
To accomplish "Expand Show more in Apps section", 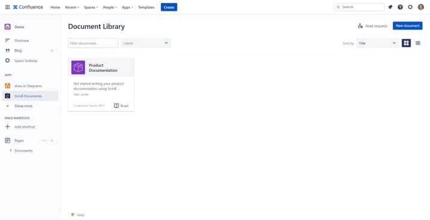I will pos(23,106).
